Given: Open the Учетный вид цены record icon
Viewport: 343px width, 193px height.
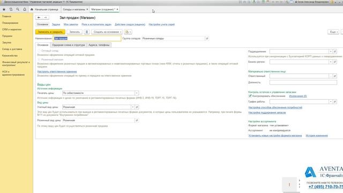Looking at the screenshot, I should [x=137, y=107].
